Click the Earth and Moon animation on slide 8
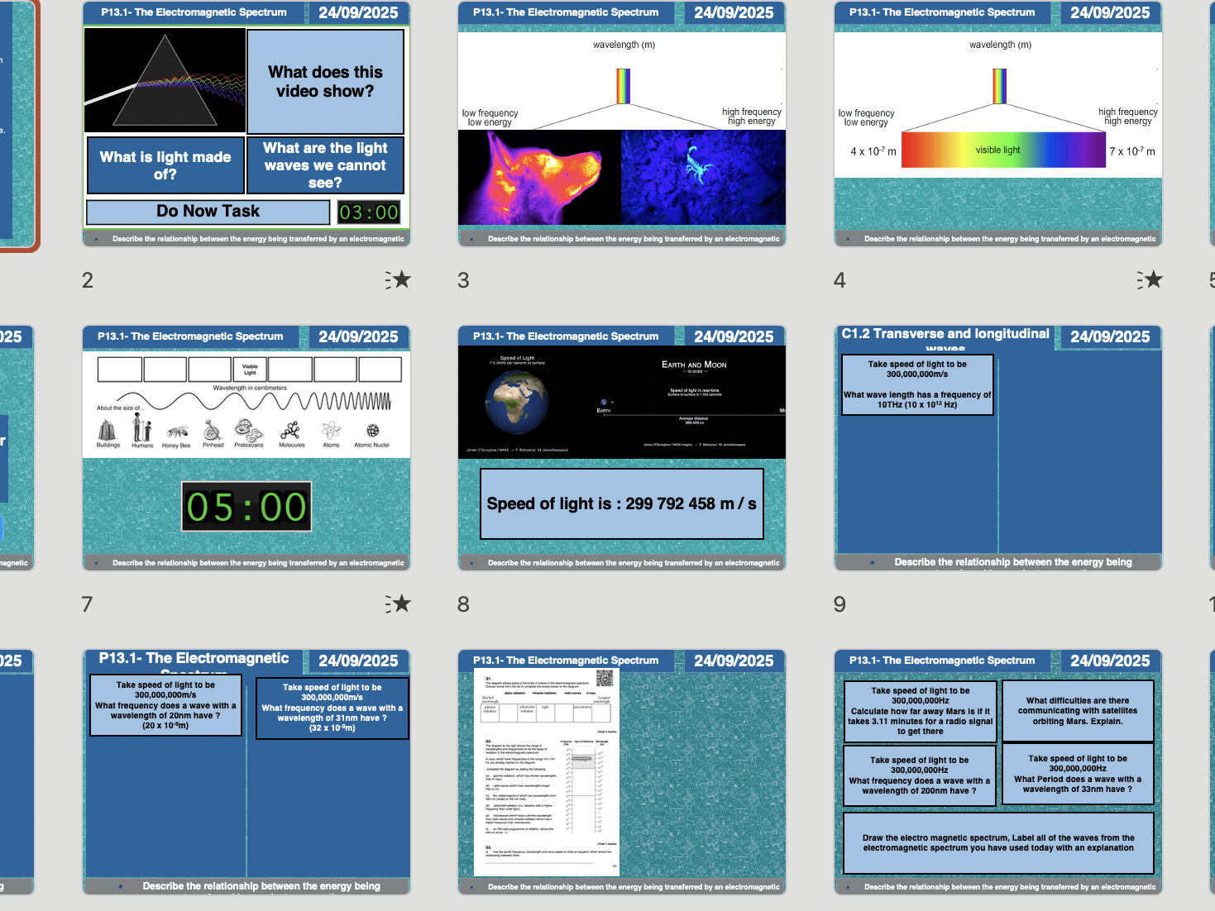The width and height of the screenshot is (1215, 911). pos(623,402)
